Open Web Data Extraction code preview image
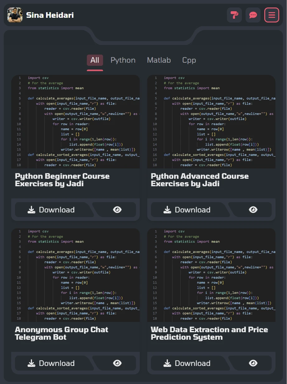Viewport: 287px width, 384px height. [x=211, y=275]
